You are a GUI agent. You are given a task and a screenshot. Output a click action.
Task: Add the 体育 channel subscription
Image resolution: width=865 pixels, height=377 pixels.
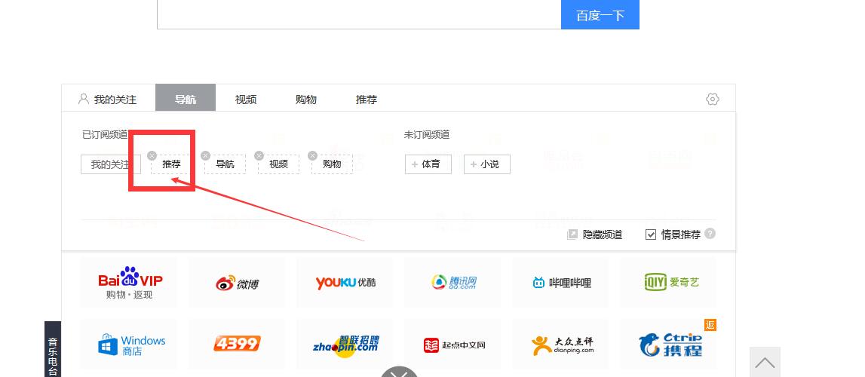(x=428, y=164)
